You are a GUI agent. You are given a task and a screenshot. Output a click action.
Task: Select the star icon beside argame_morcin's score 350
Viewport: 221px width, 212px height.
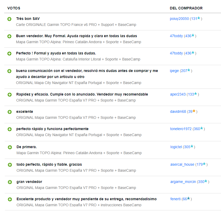pyautogui.click(x=206, y=181)
